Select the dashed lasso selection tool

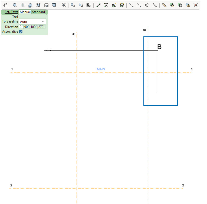pos(81,5)
